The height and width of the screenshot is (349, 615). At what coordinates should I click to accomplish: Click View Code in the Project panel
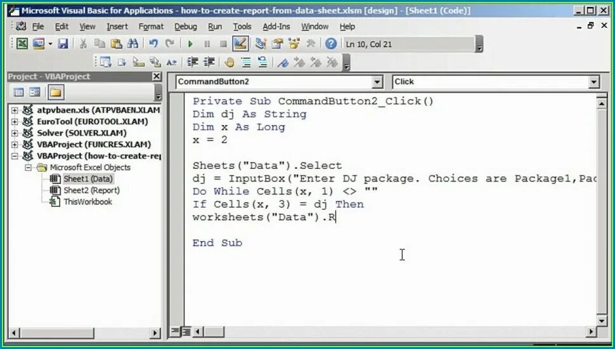point(18,92)
